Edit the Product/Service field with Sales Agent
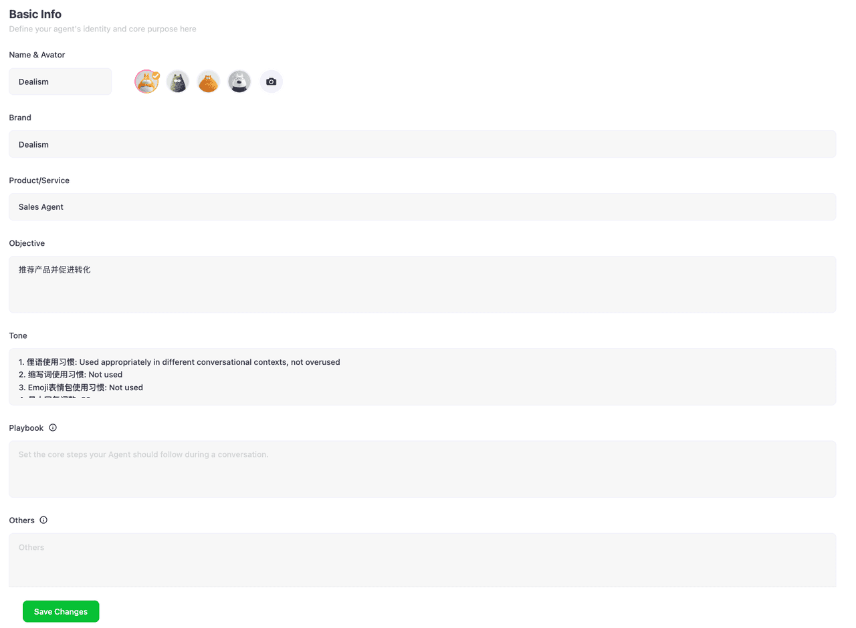The width and height of the screenshot is (856, 628). coord(423,207)
